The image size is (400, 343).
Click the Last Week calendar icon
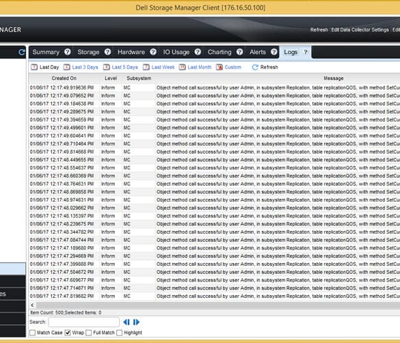click(146, 67)
